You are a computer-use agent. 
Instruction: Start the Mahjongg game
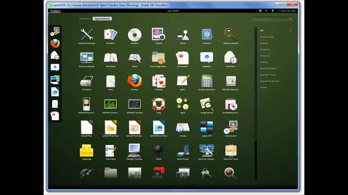[87, 152]
